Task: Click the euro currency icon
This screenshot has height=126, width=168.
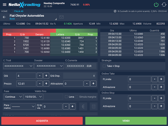Action: 83,106
